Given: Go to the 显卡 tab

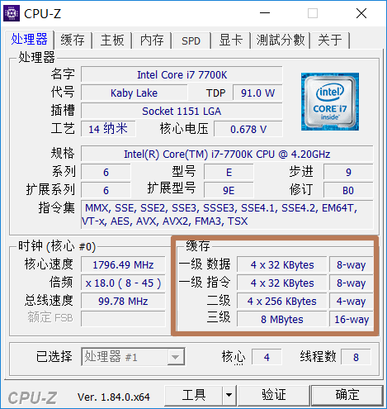Looking at the screenshot, I should click(231, 40).
